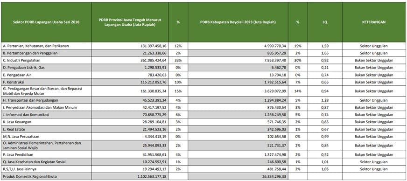Click the 'PDRB Provinsi Jawa Tengah' column header

[x=130, y=22]
